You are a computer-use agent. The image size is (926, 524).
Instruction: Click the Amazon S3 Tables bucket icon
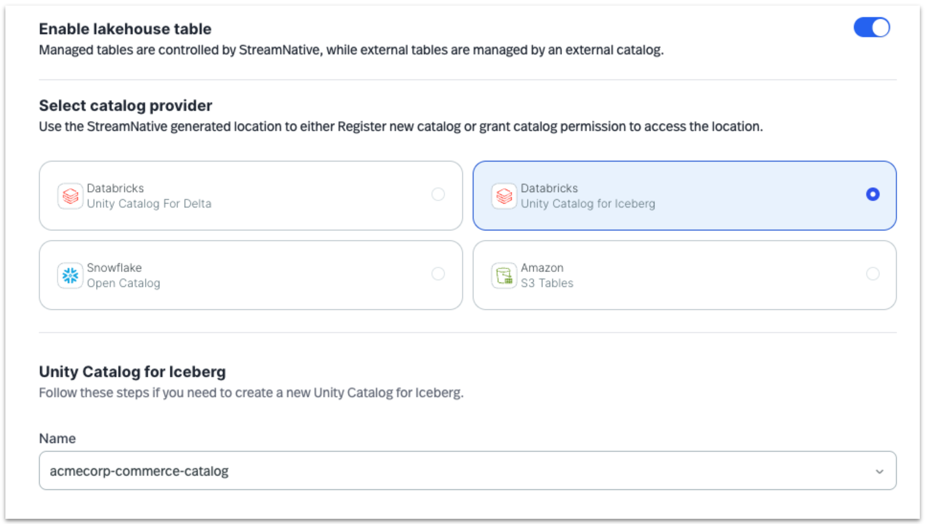pyautogui.click(x=504, y=275)
